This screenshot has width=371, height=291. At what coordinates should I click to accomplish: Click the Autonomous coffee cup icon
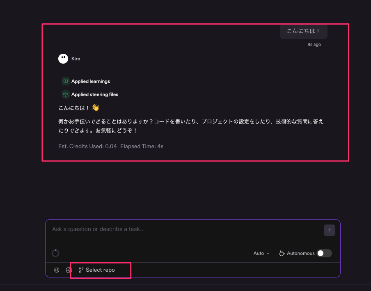pyautogui.click(x=282, y=253)
